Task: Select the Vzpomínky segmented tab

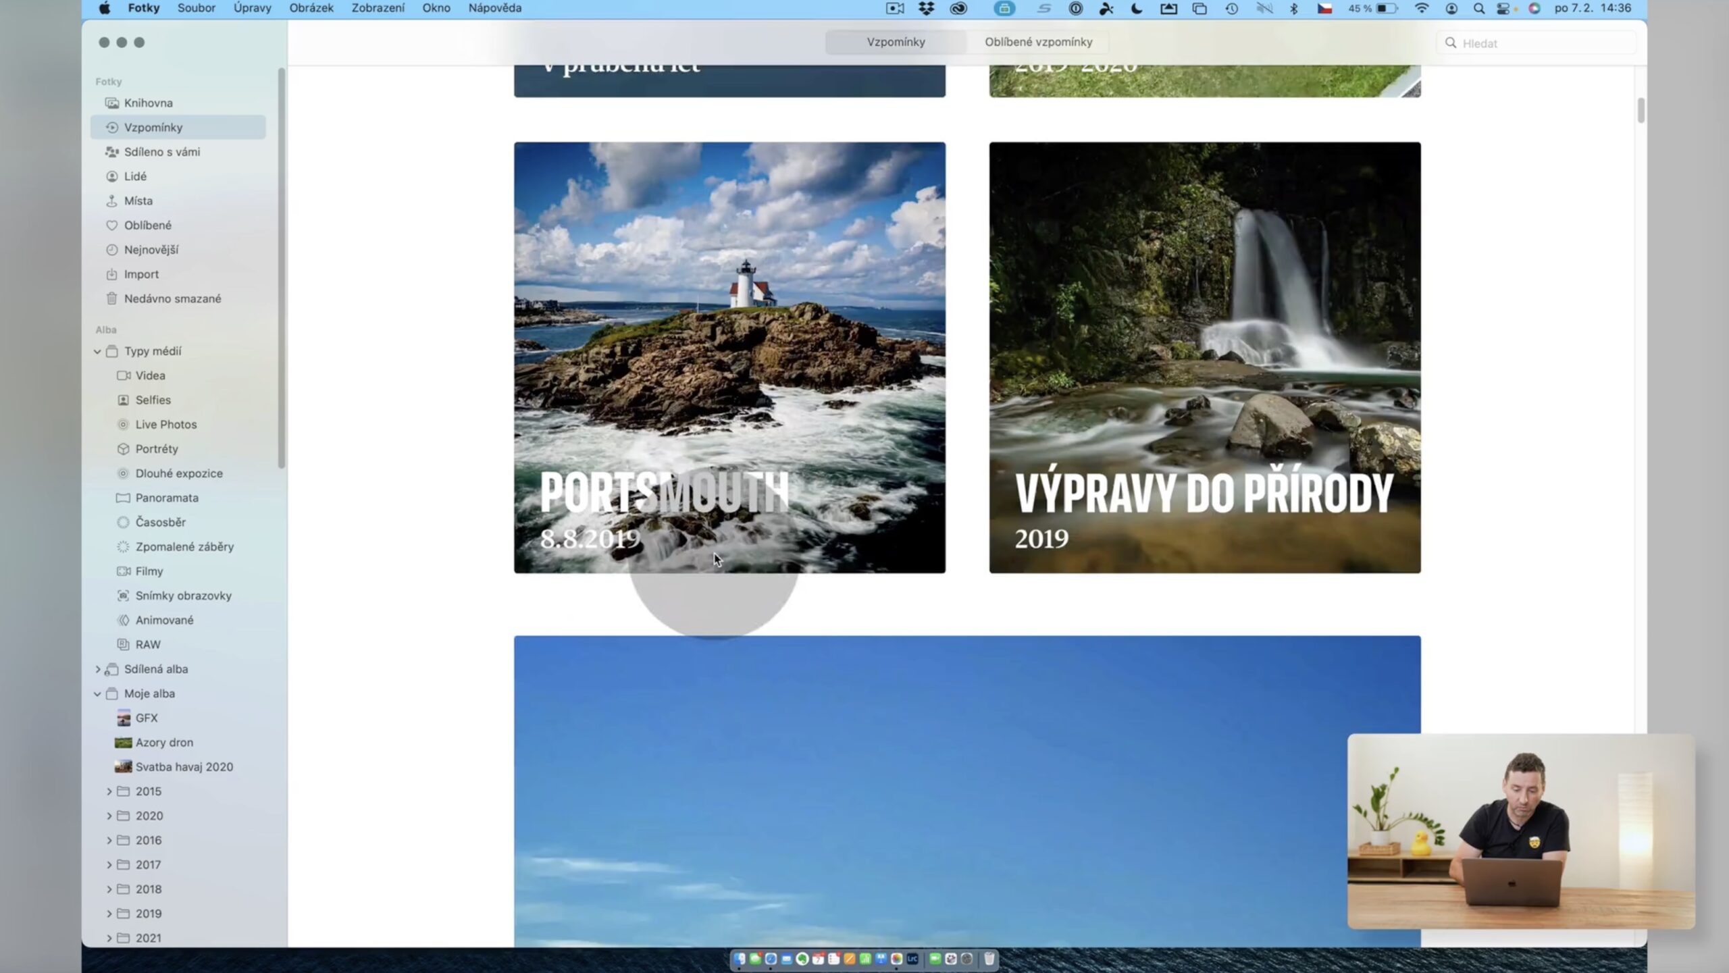Action: (x=896, y=42)
